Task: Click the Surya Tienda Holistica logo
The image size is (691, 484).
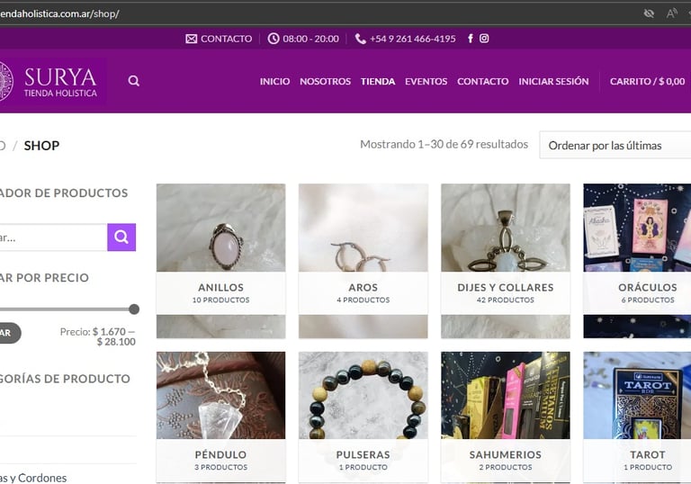Action: tap(52, 81)
